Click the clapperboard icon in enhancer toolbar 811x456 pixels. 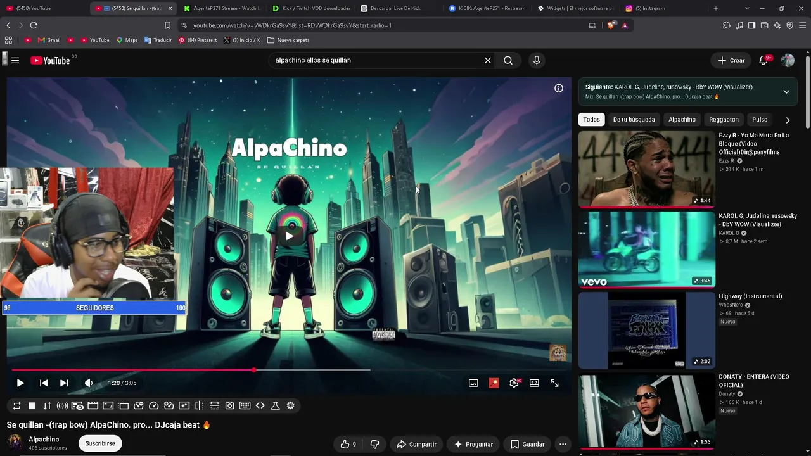pyautogui.click(x=93, y=406)
